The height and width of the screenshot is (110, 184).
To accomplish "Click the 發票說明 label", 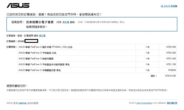I will coord(18,22).
